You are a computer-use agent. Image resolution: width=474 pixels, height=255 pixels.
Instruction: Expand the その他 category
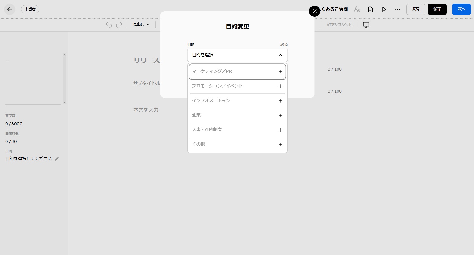tap(280, 145)
